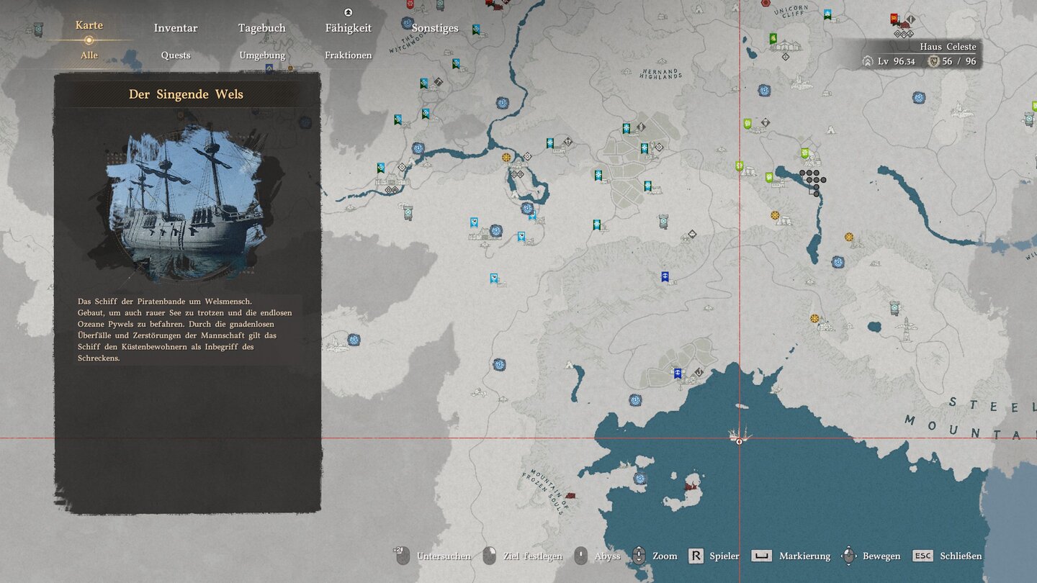1037x583 pixels.
Task: Show Fraktionen filter on the map
Action: coord(349,55)
